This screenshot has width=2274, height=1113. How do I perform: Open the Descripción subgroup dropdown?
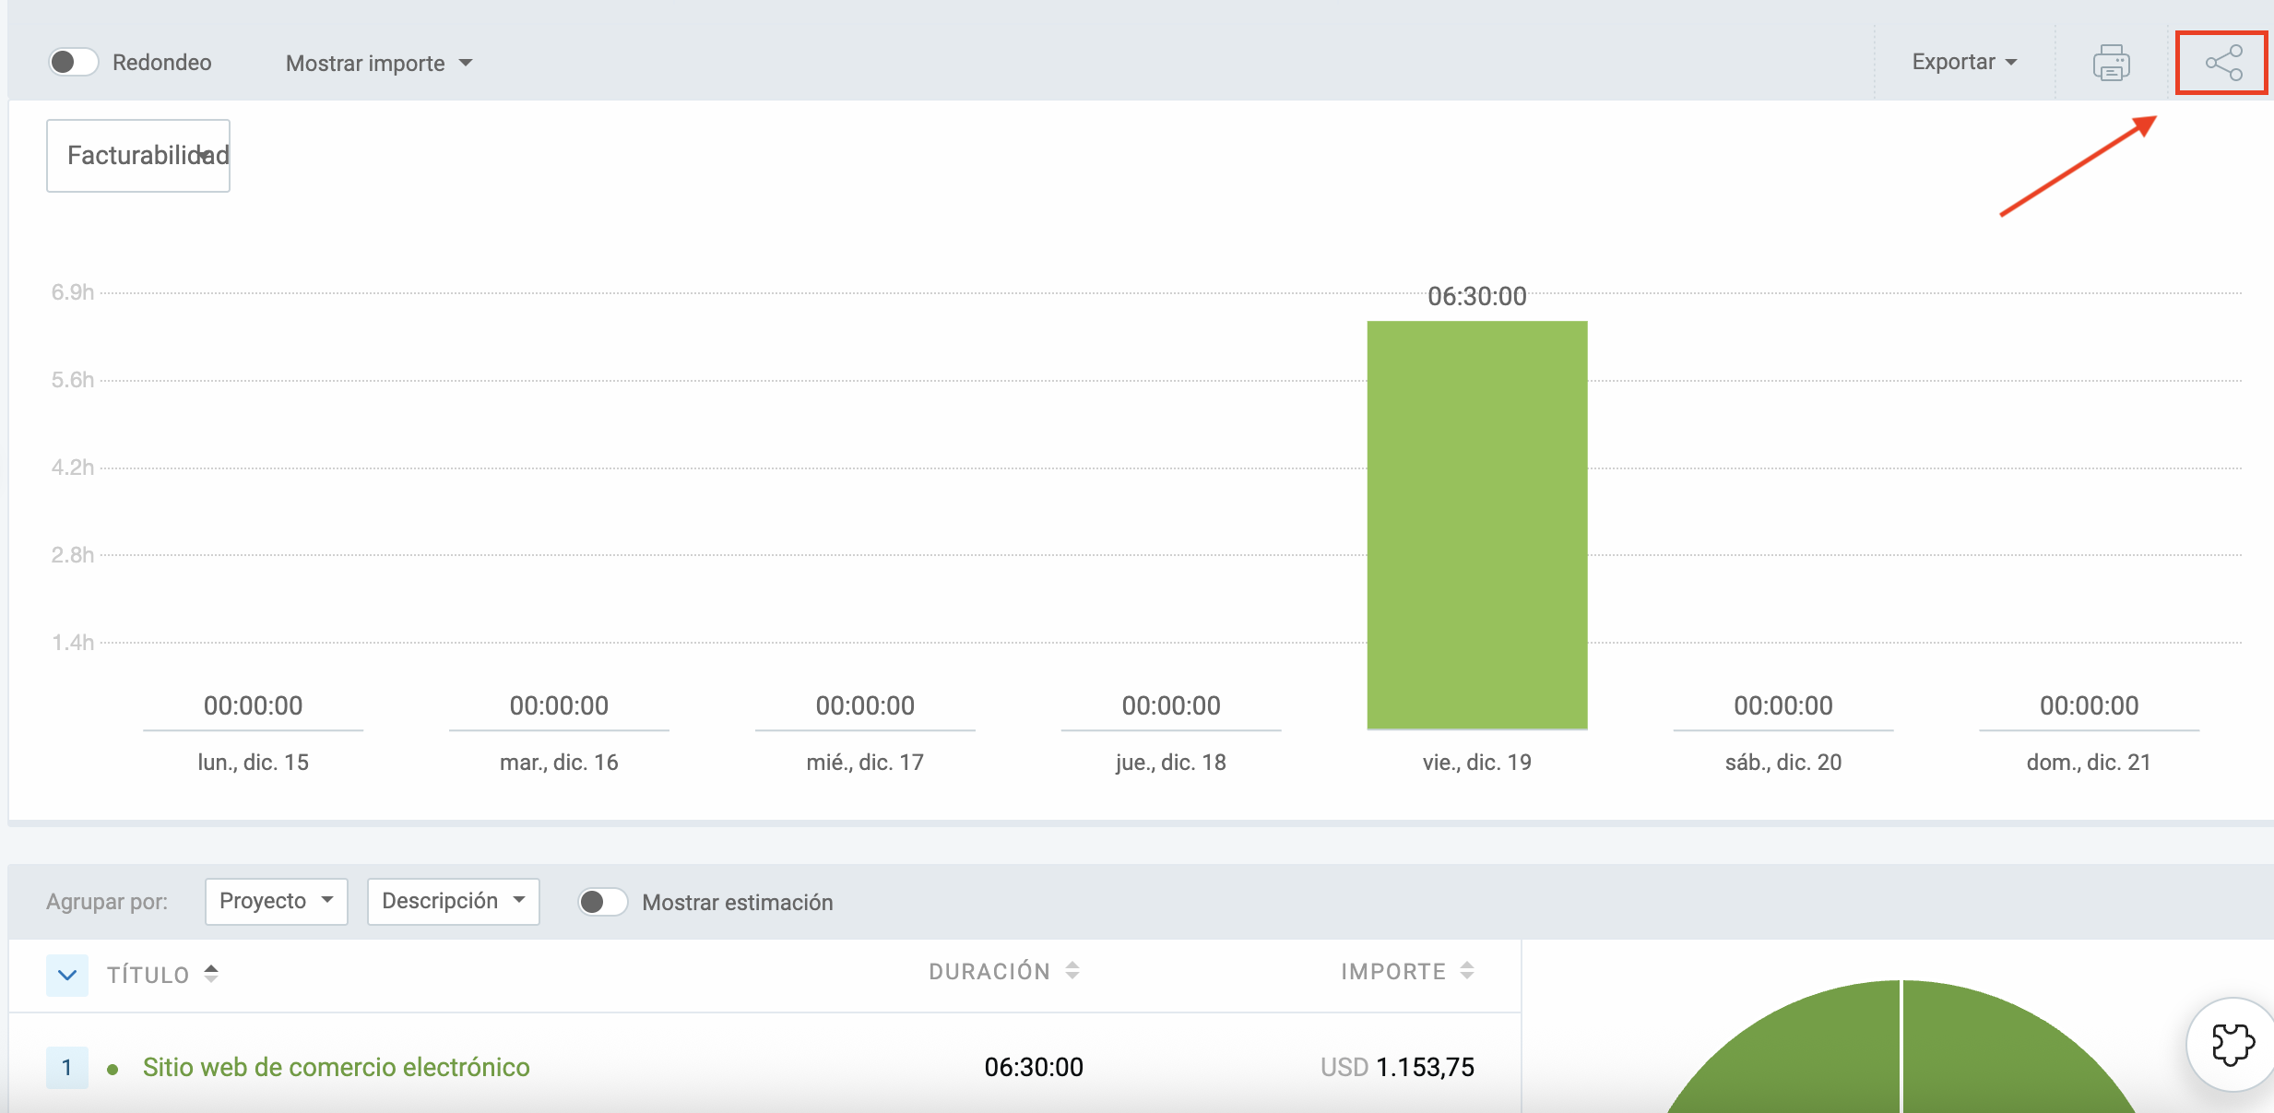click(453, 901)
